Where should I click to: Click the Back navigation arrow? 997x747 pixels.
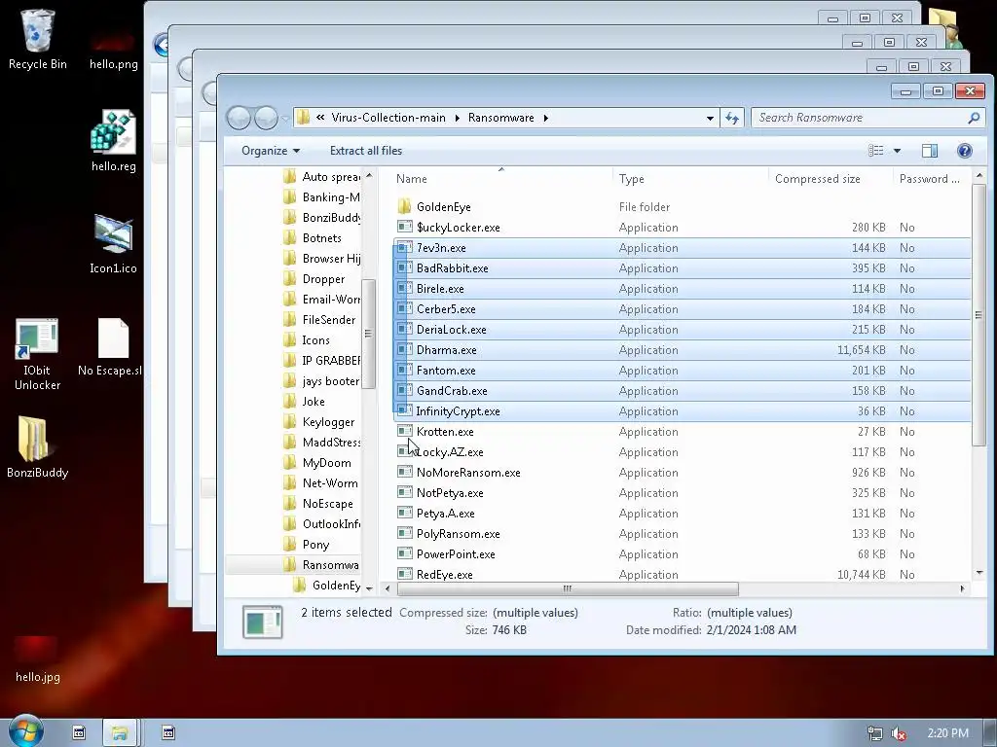240,118
